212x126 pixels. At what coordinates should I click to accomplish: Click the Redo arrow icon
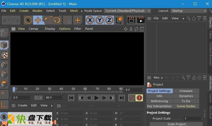pos(16,20)
